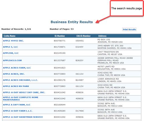Open APPLE-A-DAY FARM L.L.C. link
The width and height of the screenshot is (144, 121).
18,111
